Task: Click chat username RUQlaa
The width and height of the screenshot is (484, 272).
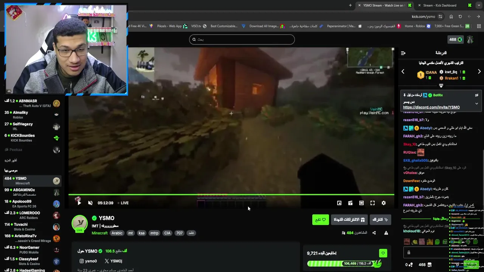Action: pyautogui.click(x=410, y=152)
